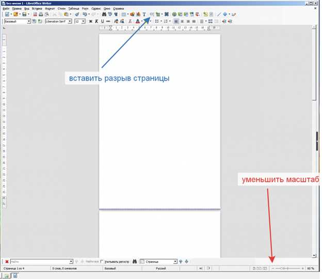322x279 pixels.
Task: Go to next page using find-bar down arrow
Action: (186, 261)
